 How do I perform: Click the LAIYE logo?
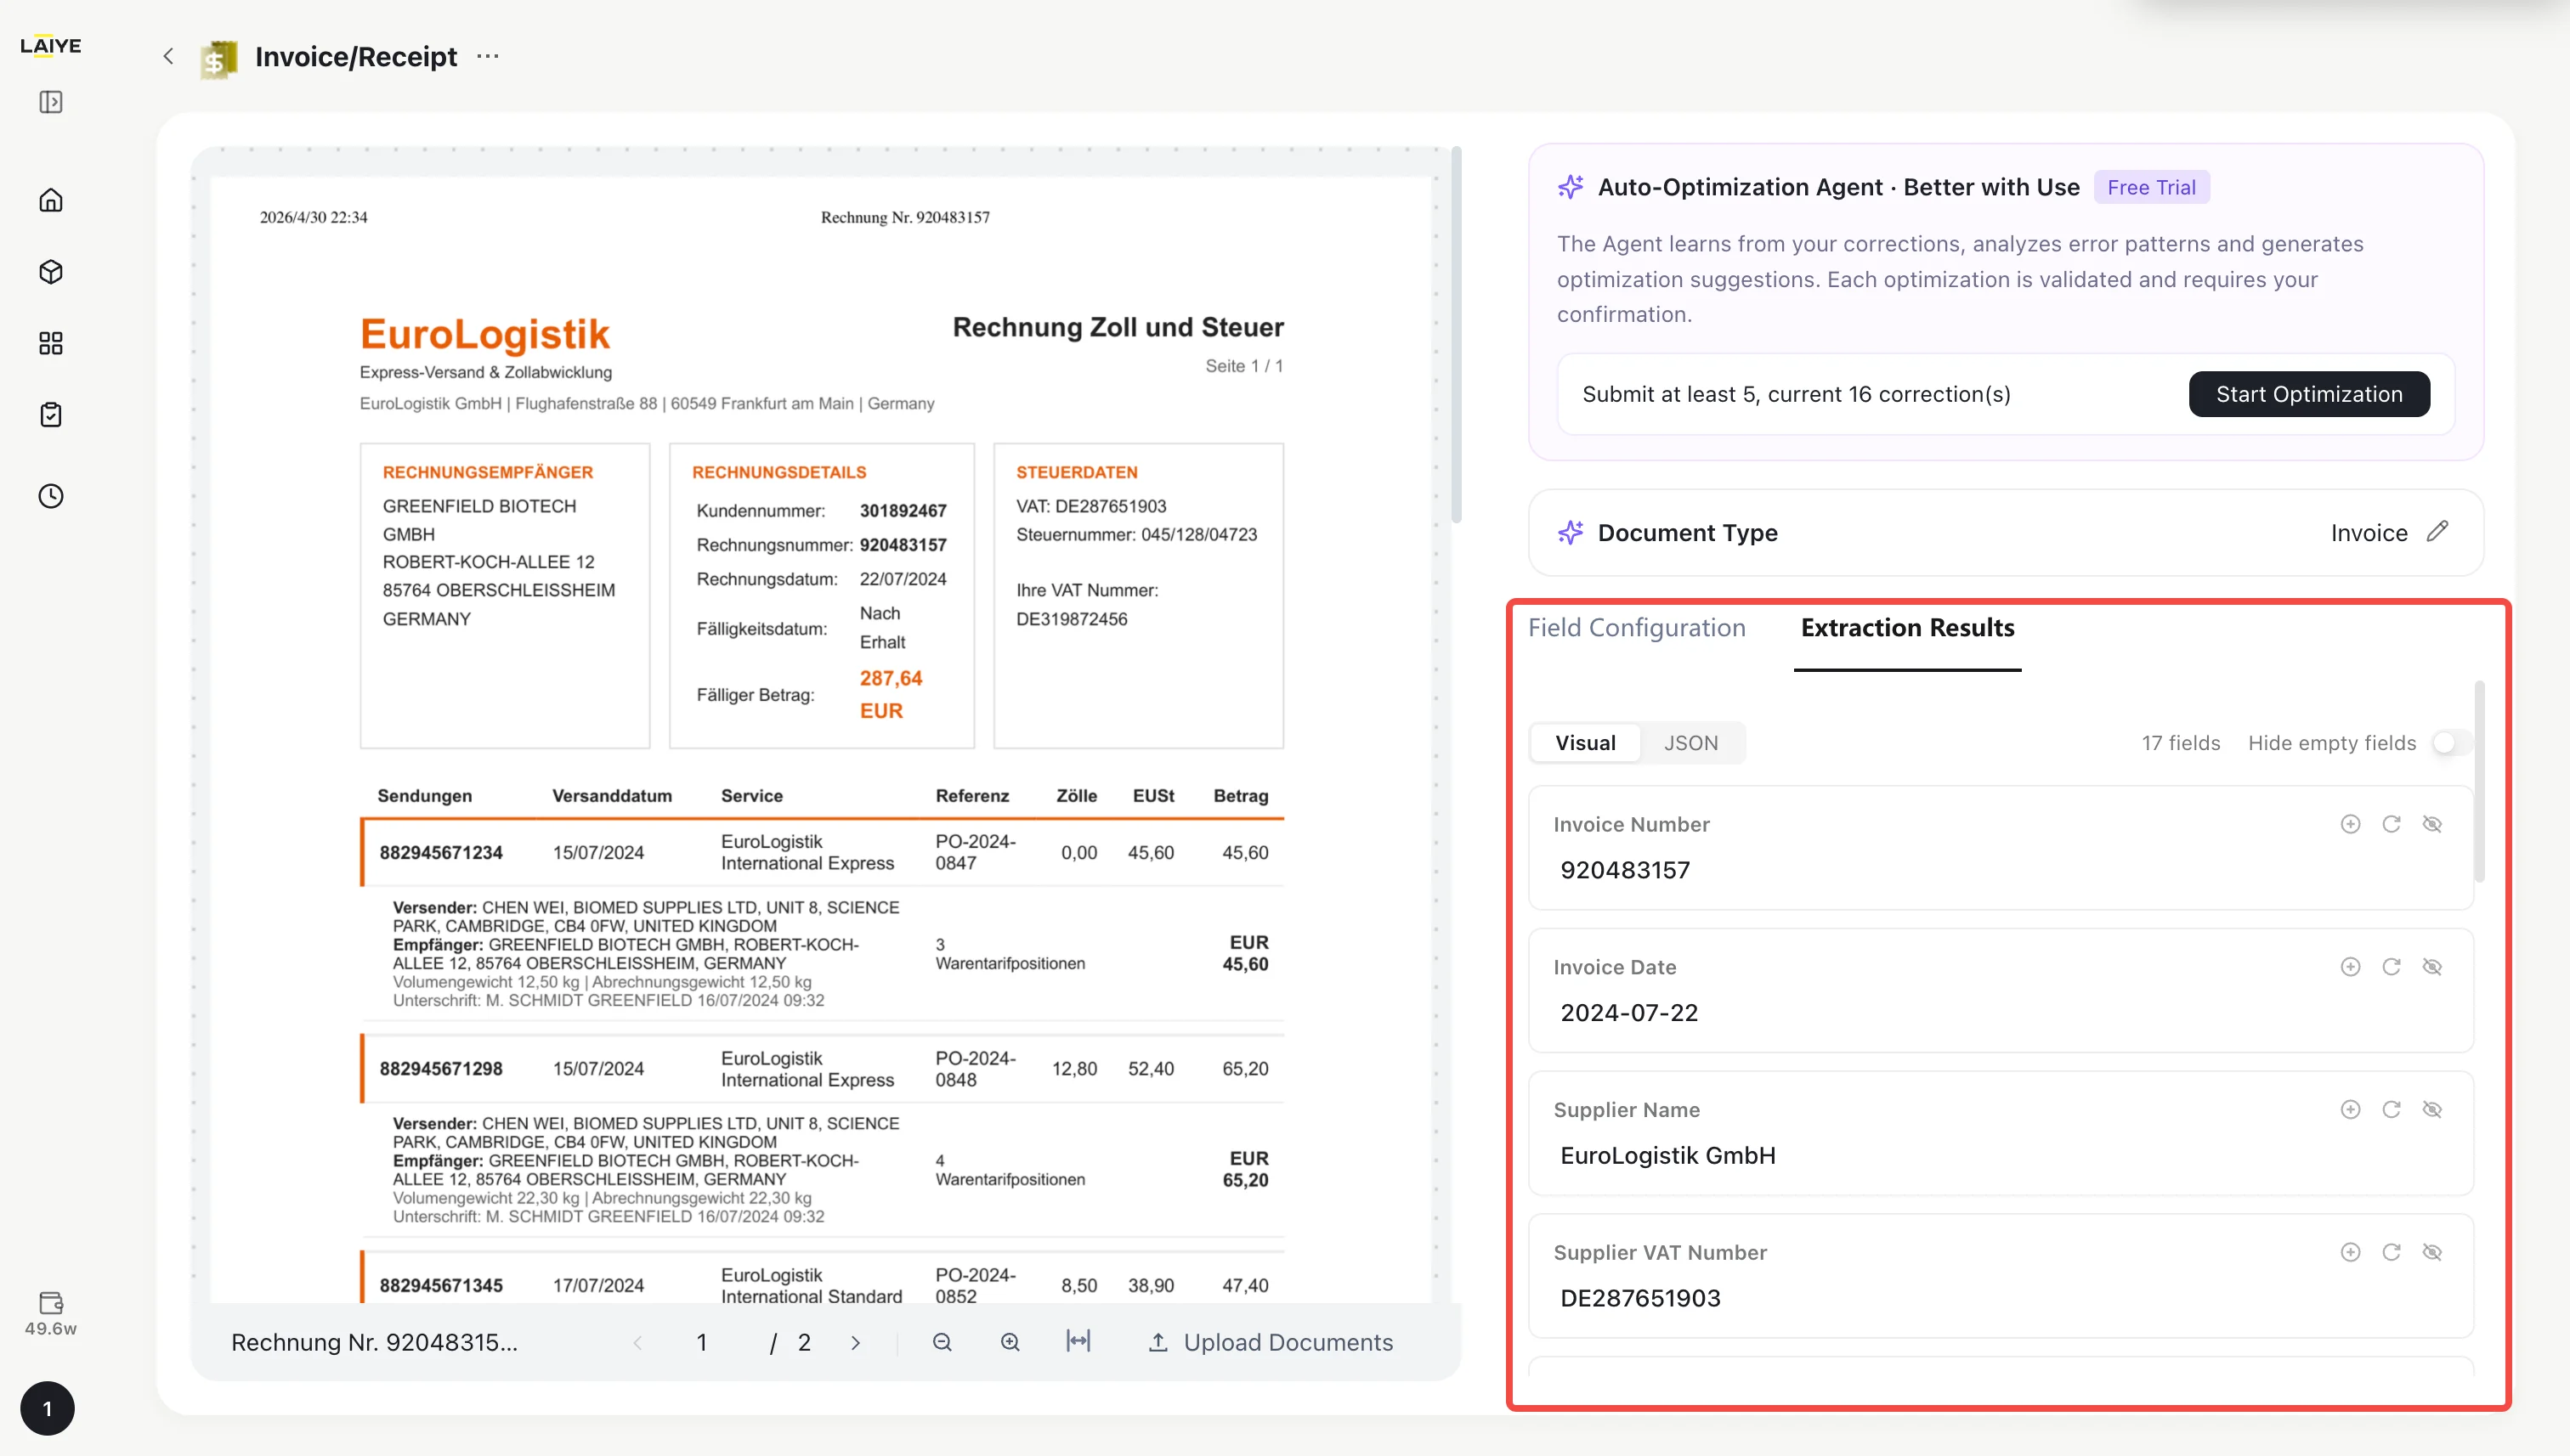tap(51, 46)
